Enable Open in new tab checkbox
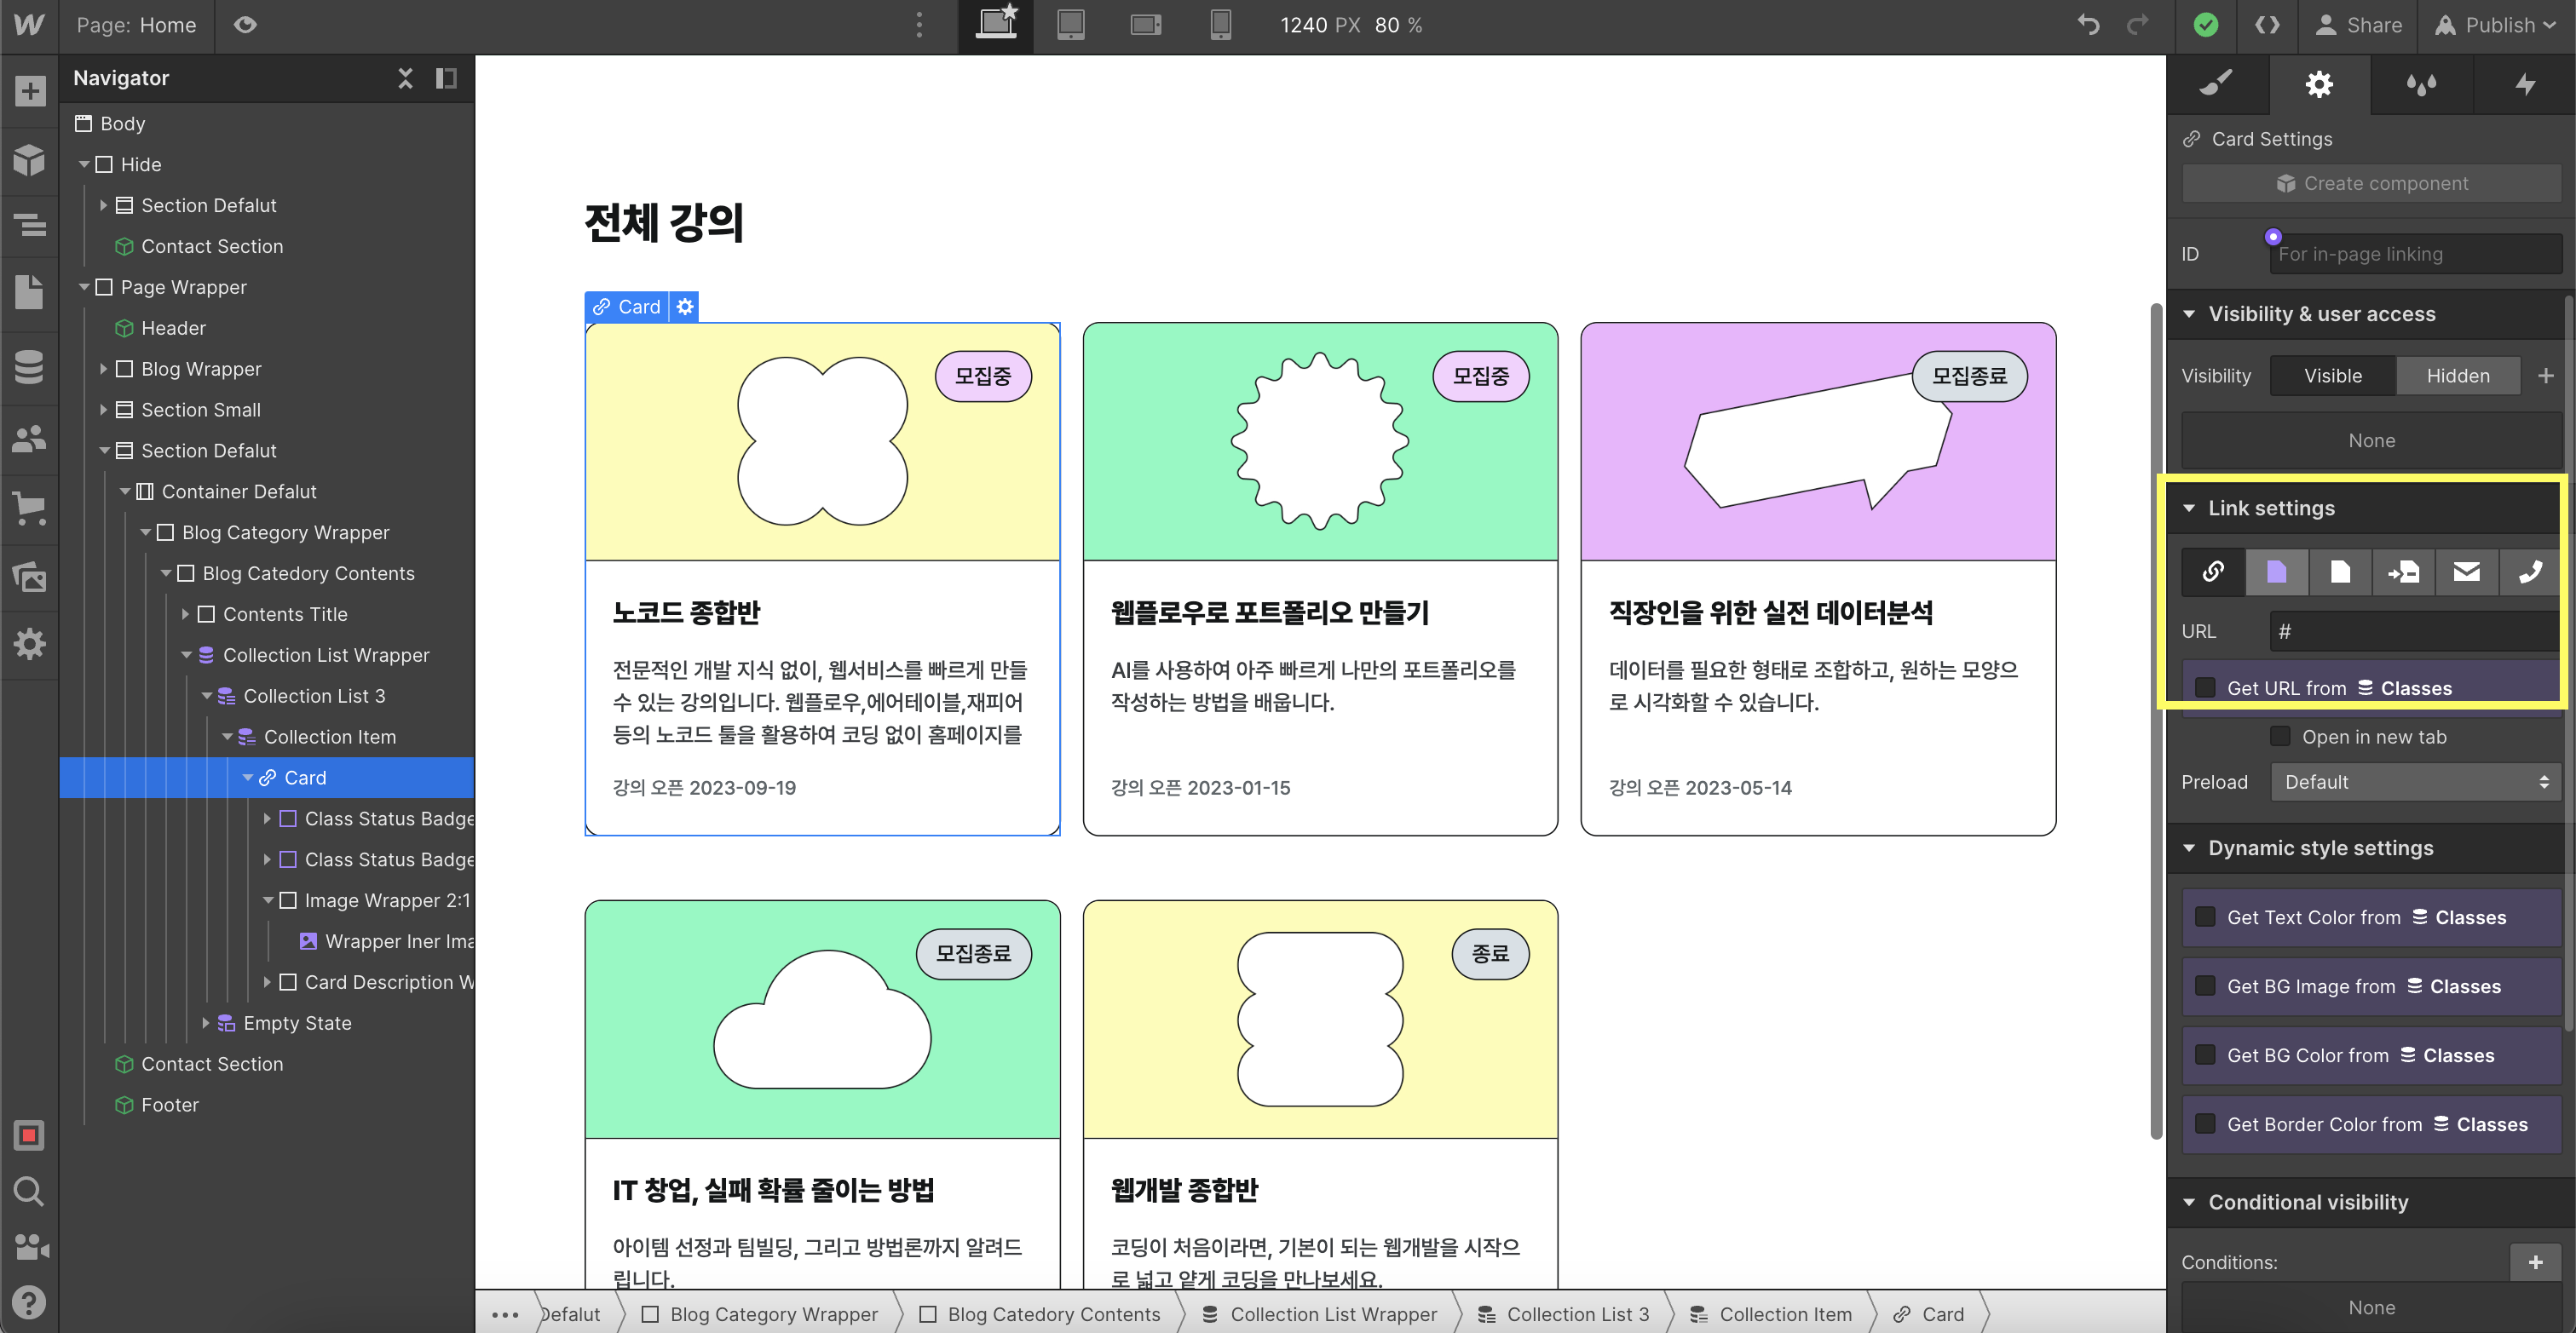Screen dimensions: 2576x1333 [2280, 737]
